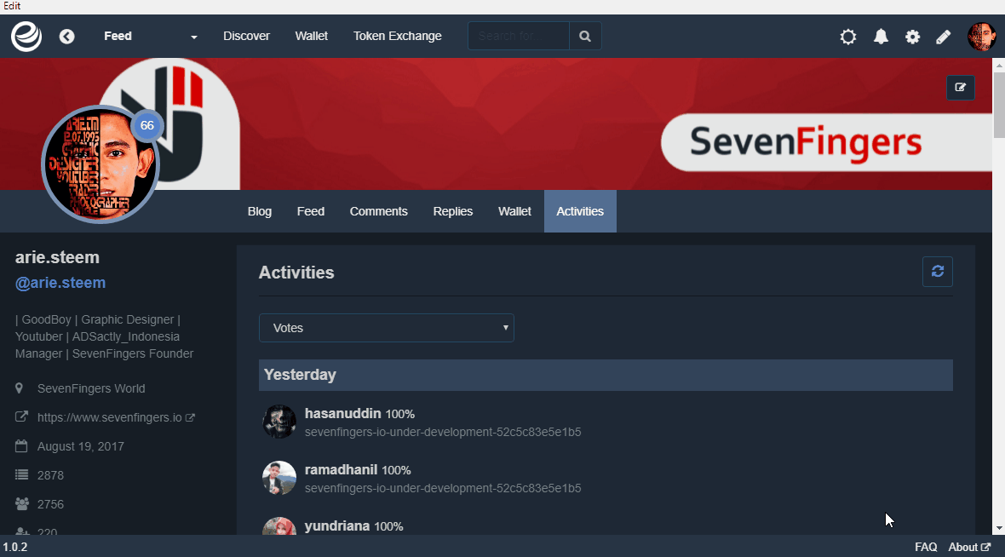Viewport: 1005px width, 557px height.
Task: Open the Discover page
Action: [246, 36]
